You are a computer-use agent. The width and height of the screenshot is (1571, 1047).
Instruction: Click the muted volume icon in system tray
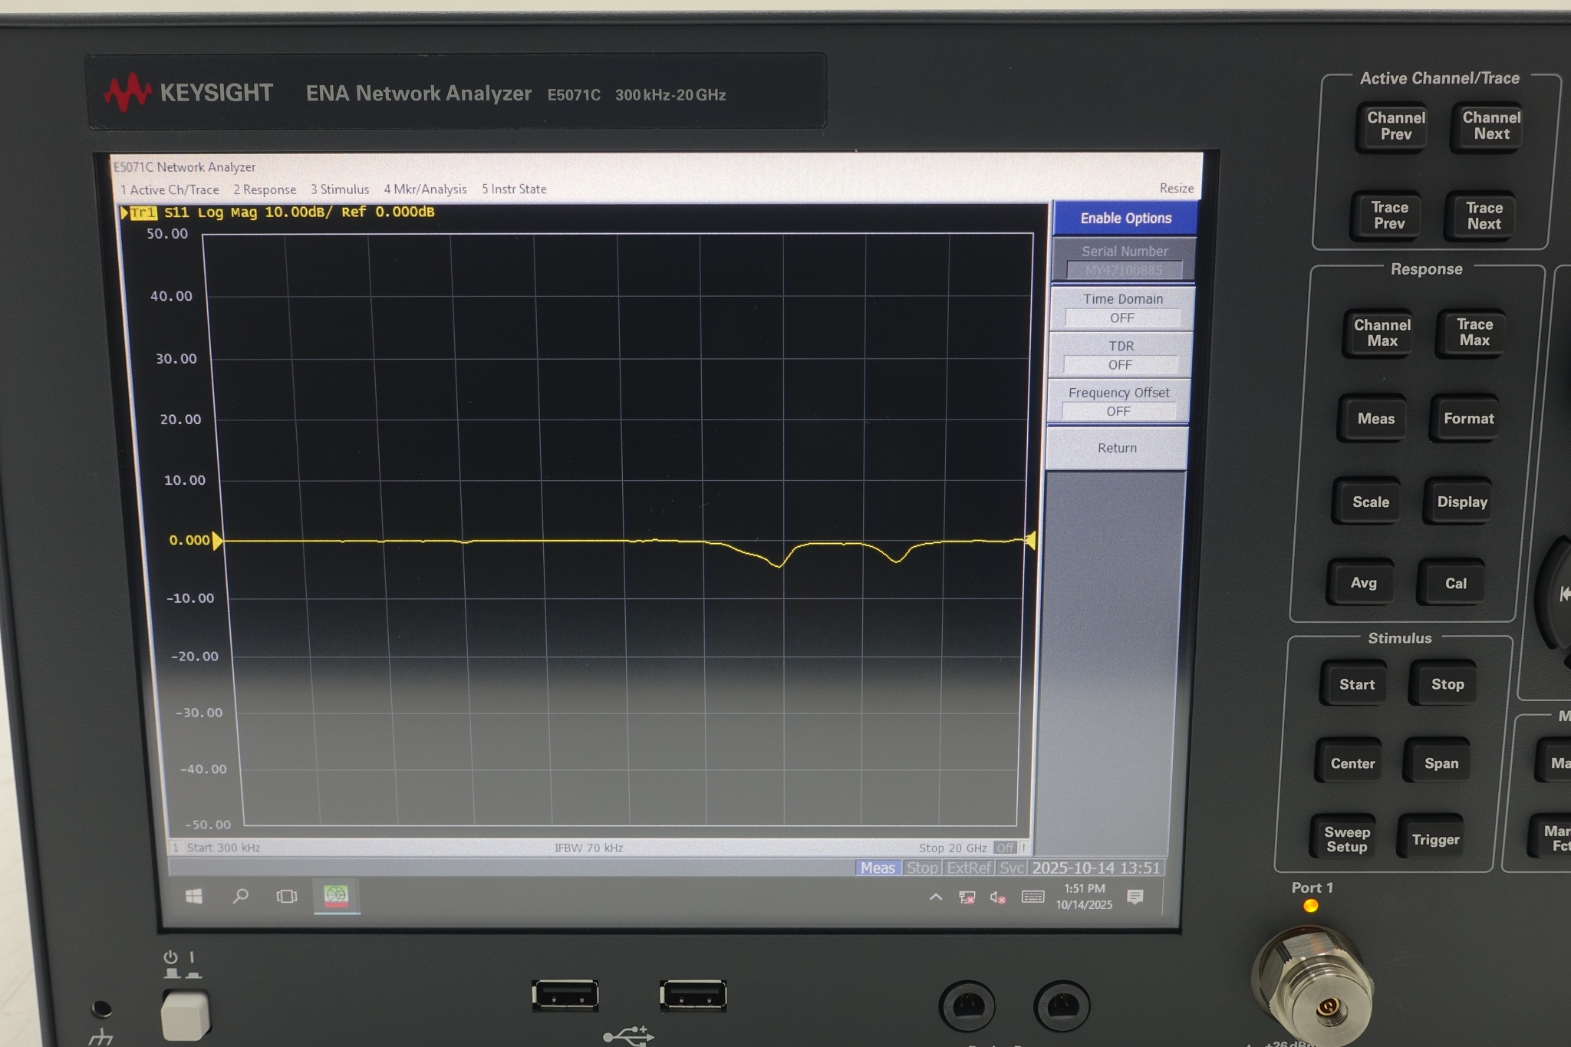(997, 897)
